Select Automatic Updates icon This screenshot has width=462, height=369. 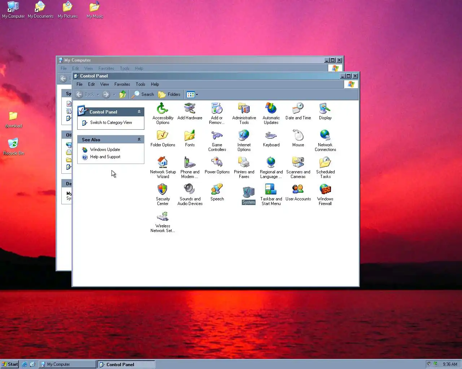(271, 114)
